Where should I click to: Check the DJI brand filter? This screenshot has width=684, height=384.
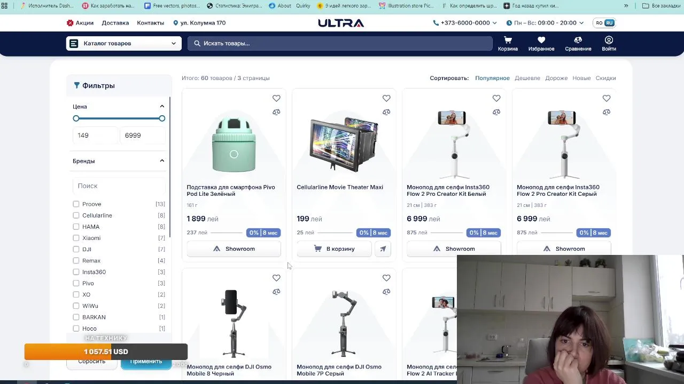click(76, 249)
